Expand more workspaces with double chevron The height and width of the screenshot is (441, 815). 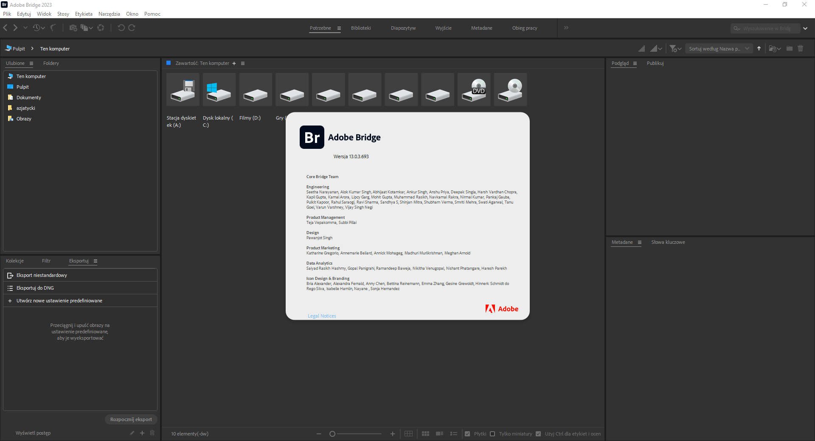tap(566, 28)
